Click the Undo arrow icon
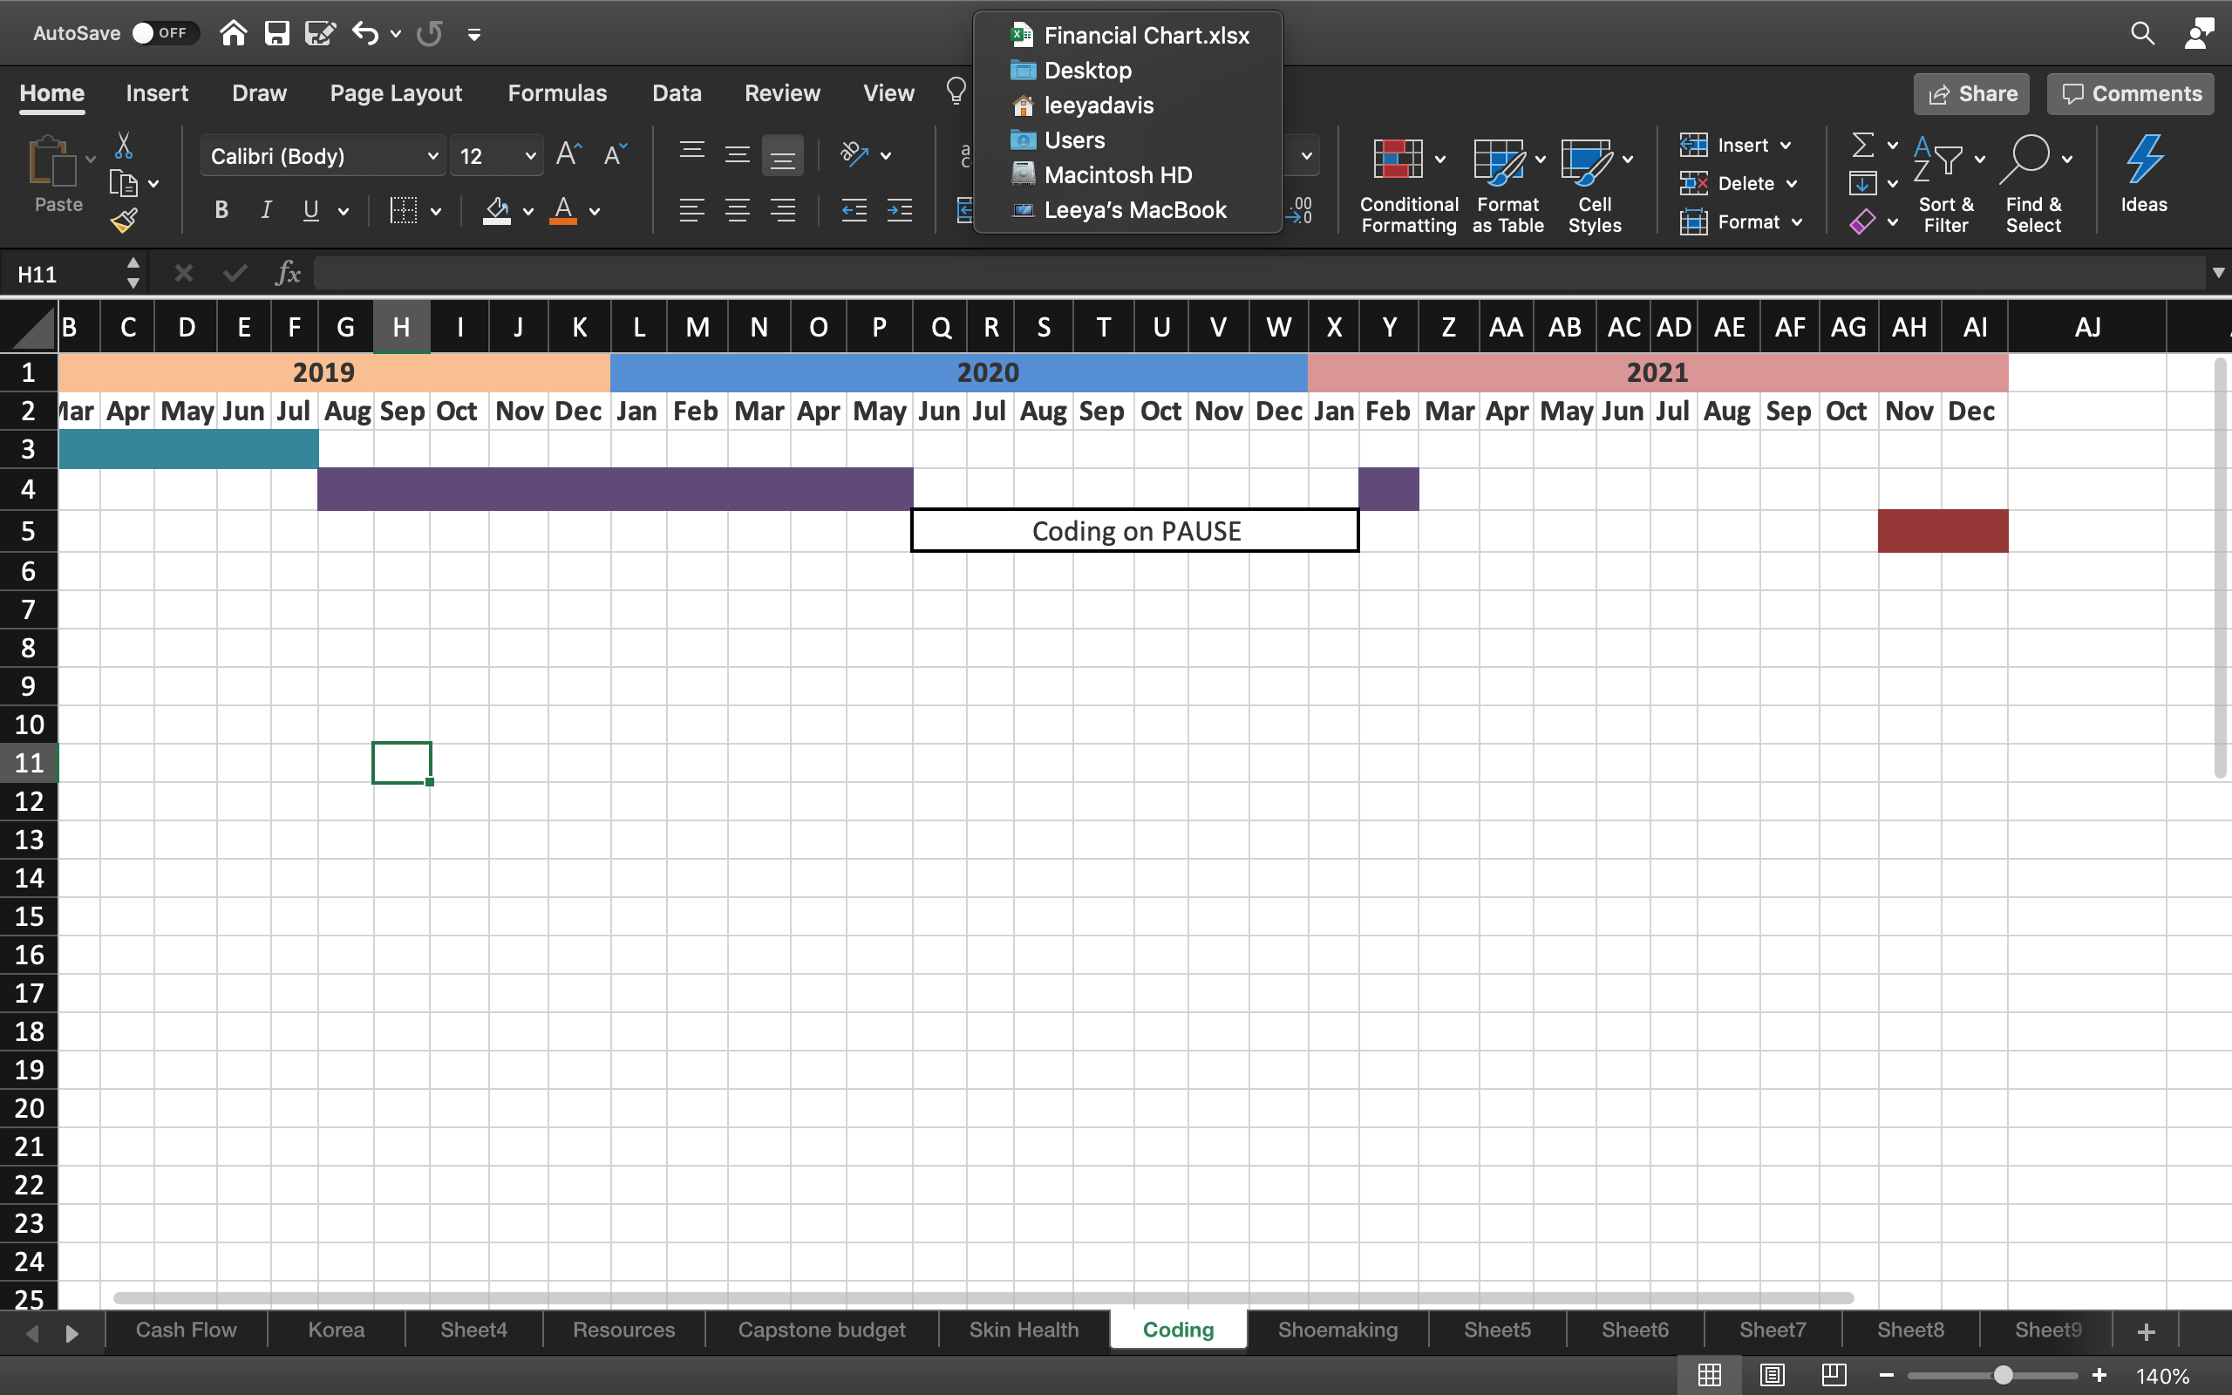The image size is (2232, 1395). coord(365,34)
